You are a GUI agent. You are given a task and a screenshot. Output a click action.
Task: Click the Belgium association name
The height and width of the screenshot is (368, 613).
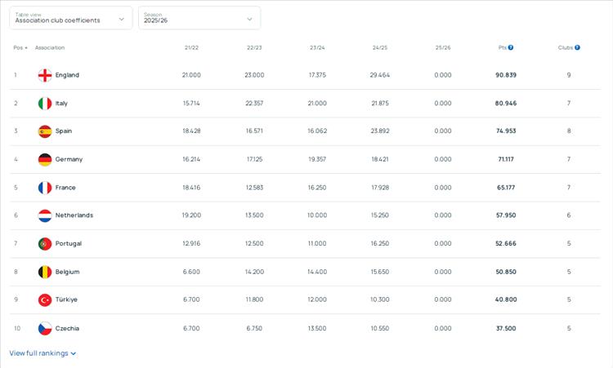[67, 272]
